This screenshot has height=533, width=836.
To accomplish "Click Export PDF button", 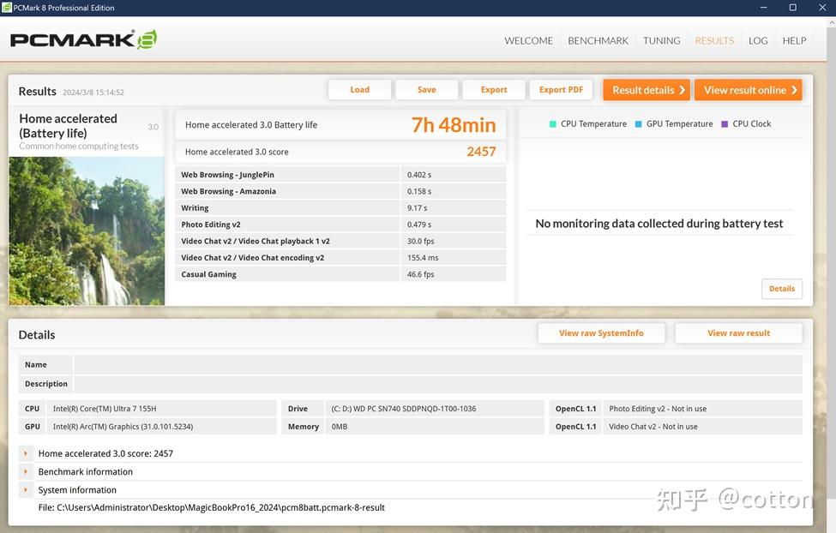I will [561, 89].
